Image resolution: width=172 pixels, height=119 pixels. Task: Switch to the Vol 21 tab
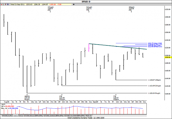[x=21, y=115]
